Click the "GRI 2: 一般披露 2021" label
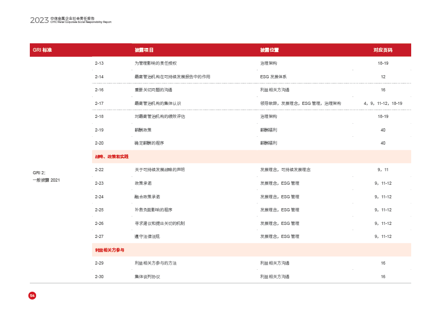Viewport: 441px width, 311px height. point(47,176)
